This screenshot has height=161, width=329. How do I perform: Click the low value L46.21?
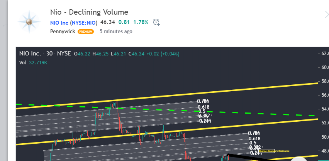click(118, 54)
